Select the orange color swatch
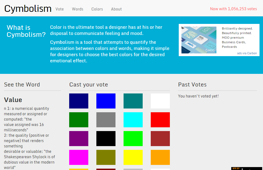Viewport: 263px width, 170px height. pos(160,157)
